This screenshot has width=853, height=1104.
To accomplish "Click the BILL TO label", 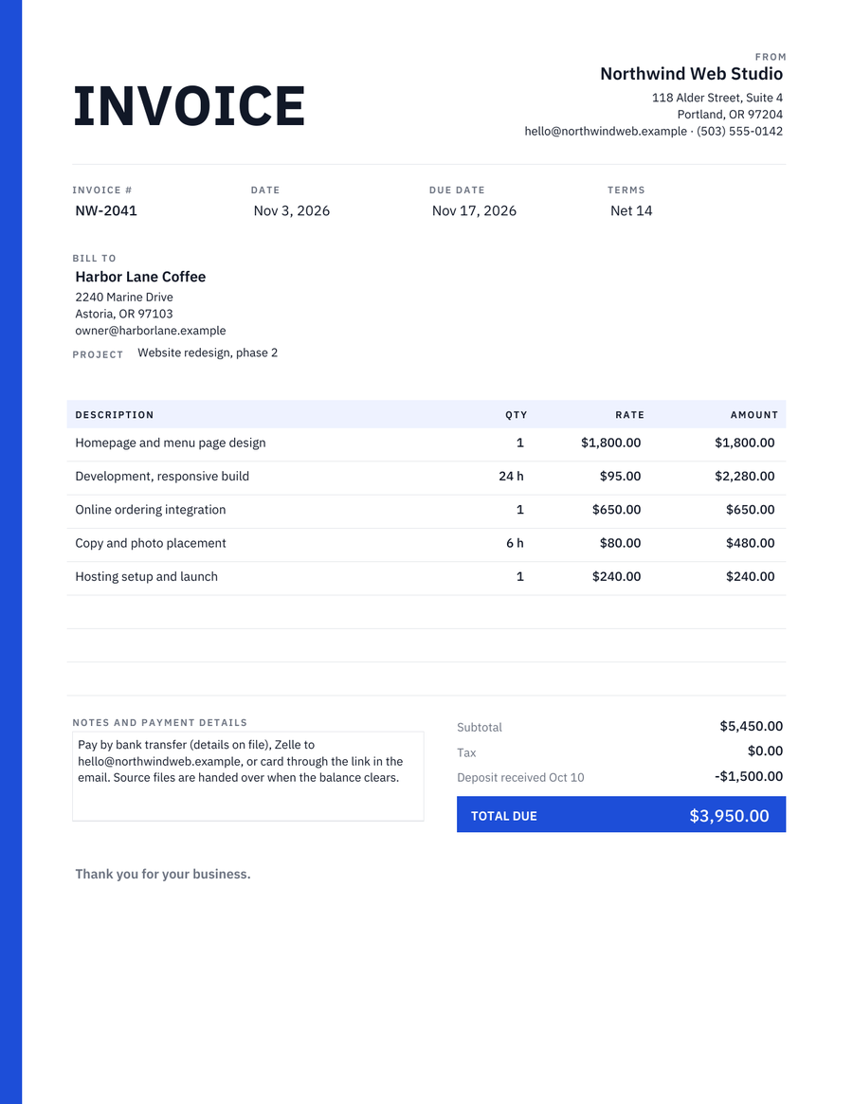I will (x=95, y=259).
